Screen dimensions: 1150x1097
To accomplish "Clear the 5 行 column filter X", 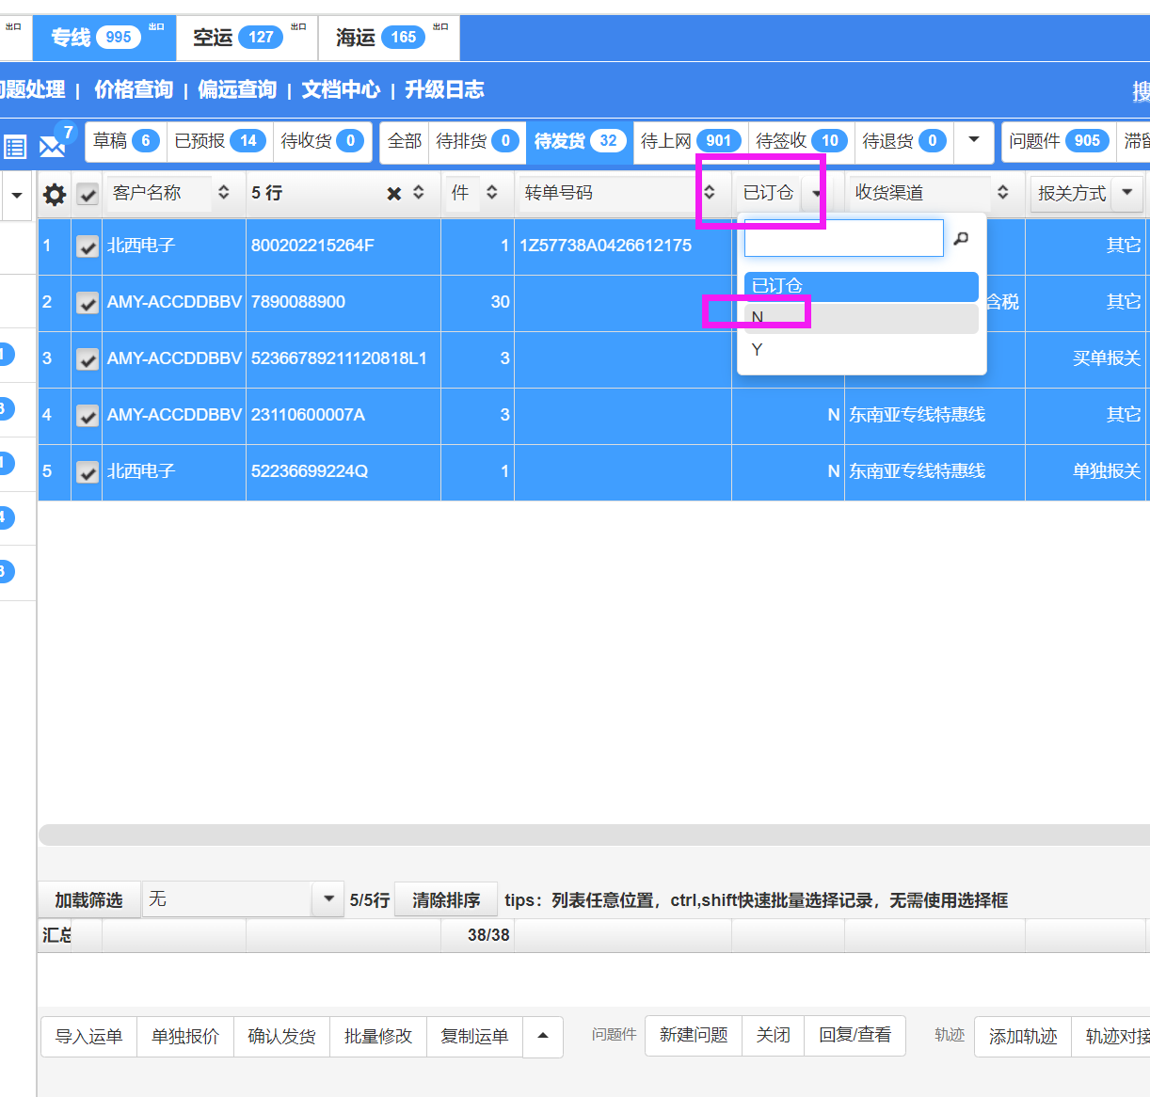I will [393, 194].
